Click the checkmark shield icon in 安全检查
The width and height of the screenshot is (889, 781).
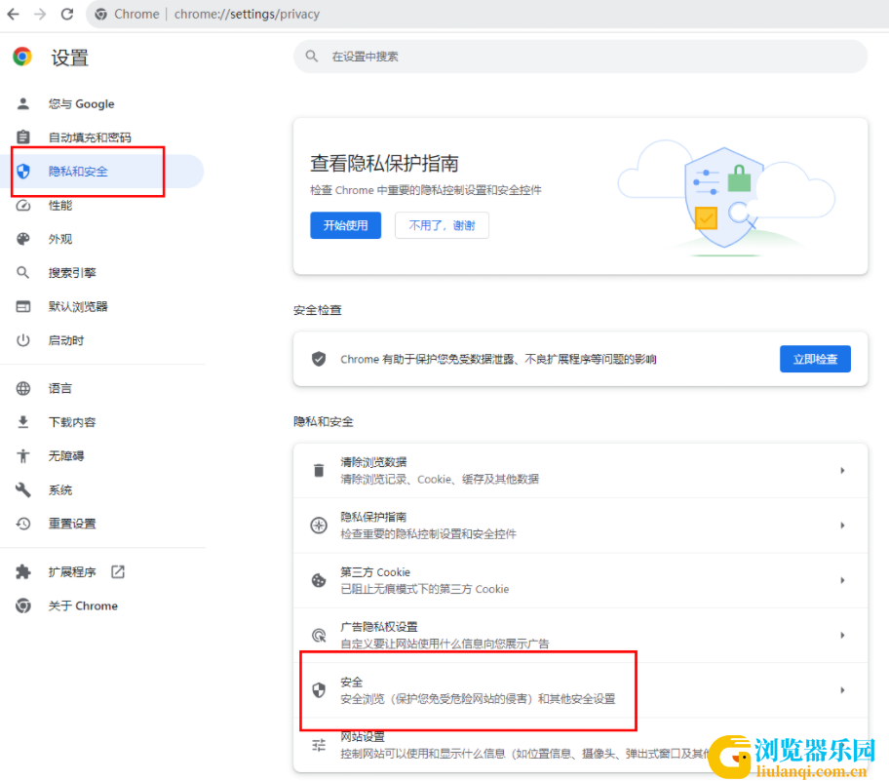pos(319,359)
